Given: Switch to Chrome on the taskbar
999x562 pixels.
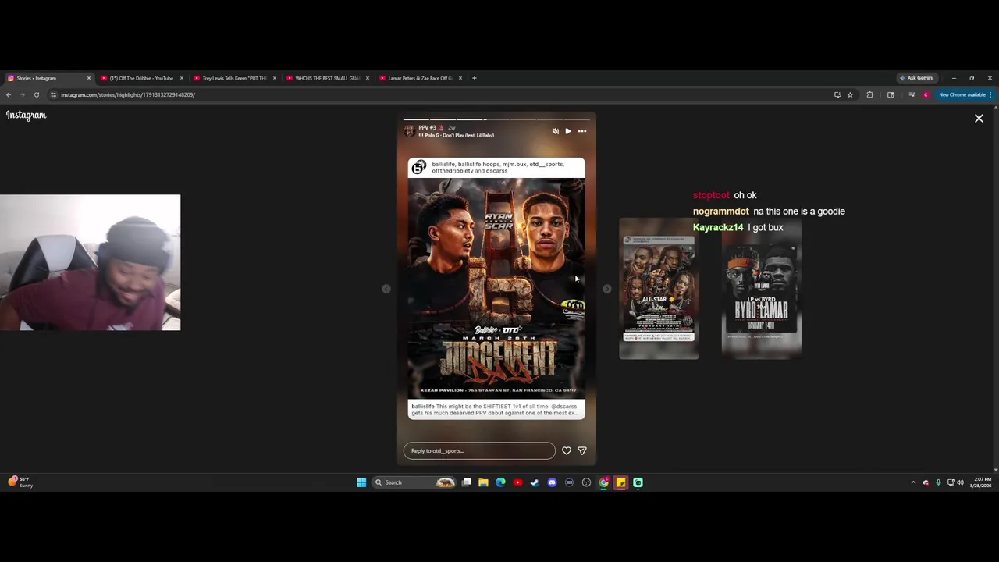Looking at the screenshot, I should [603, 482].
